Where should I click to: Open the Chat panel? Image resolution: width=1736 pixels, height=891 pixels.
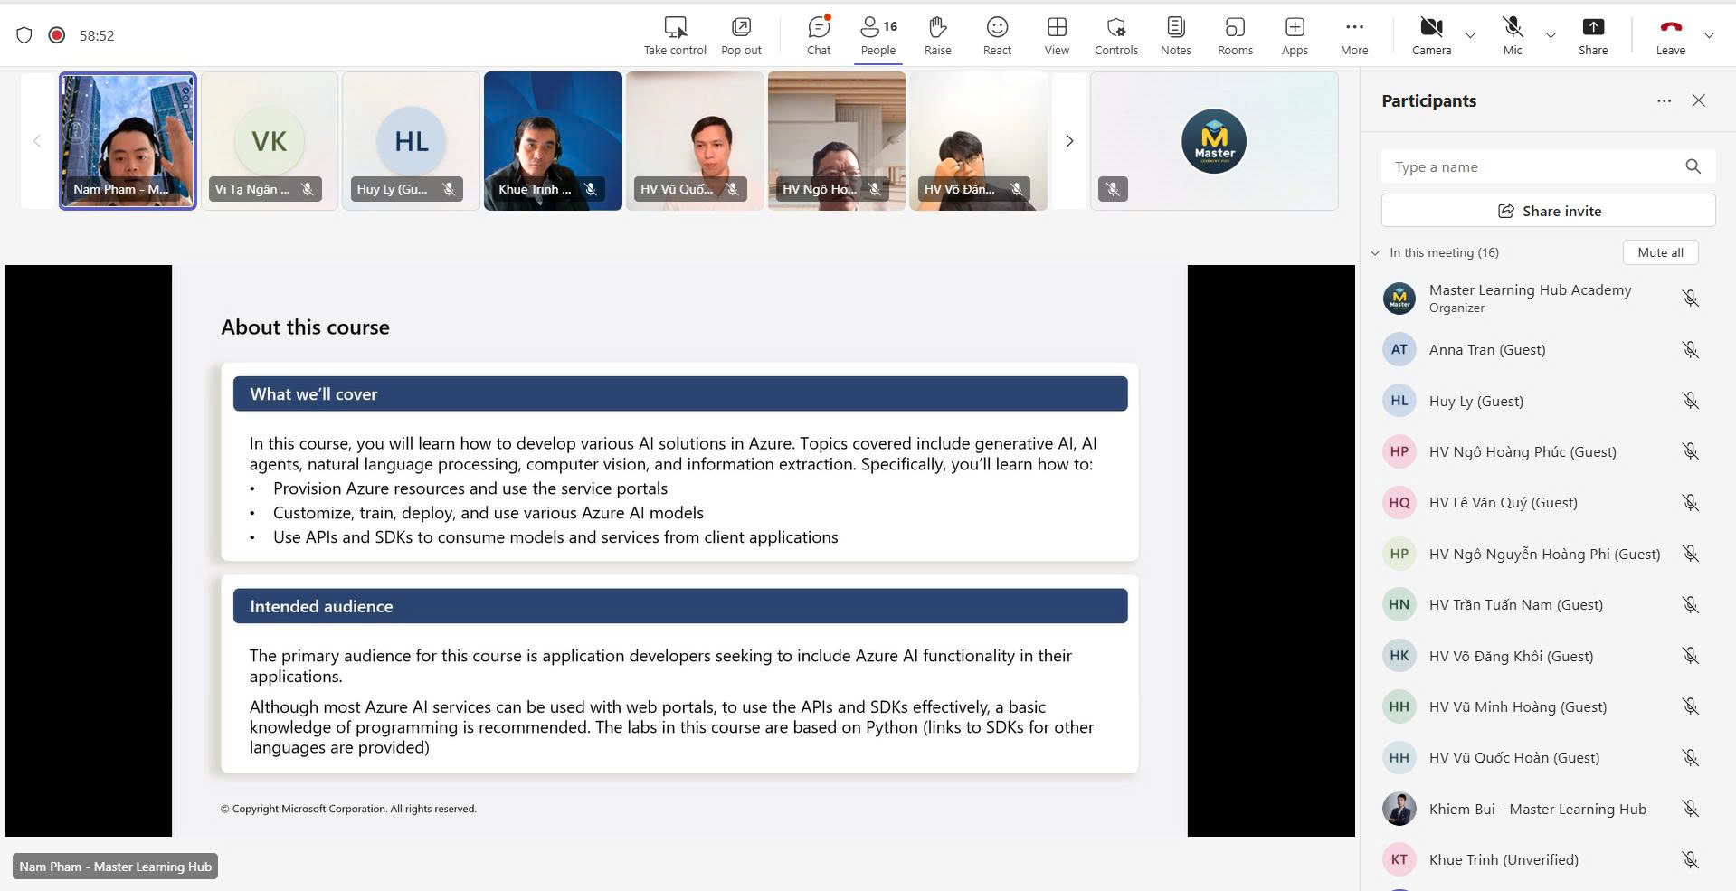tap(819, 35)
